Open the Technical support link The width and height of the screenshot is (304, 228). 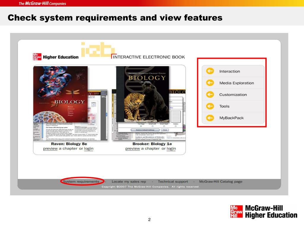pyautogui.click(x=173, y=182)
